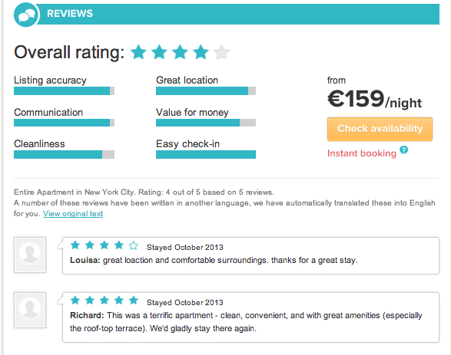Image resolution: width=451 pixels, height=355 pixels.
Task: Click the Check availability button
Action: [380, 129]
